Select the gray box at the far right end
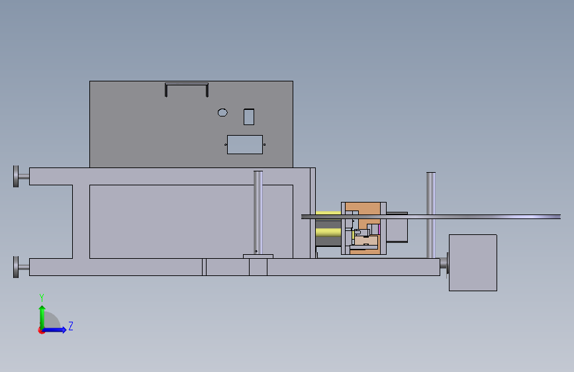Screen dimensions: 574x372 click(473, 263)
